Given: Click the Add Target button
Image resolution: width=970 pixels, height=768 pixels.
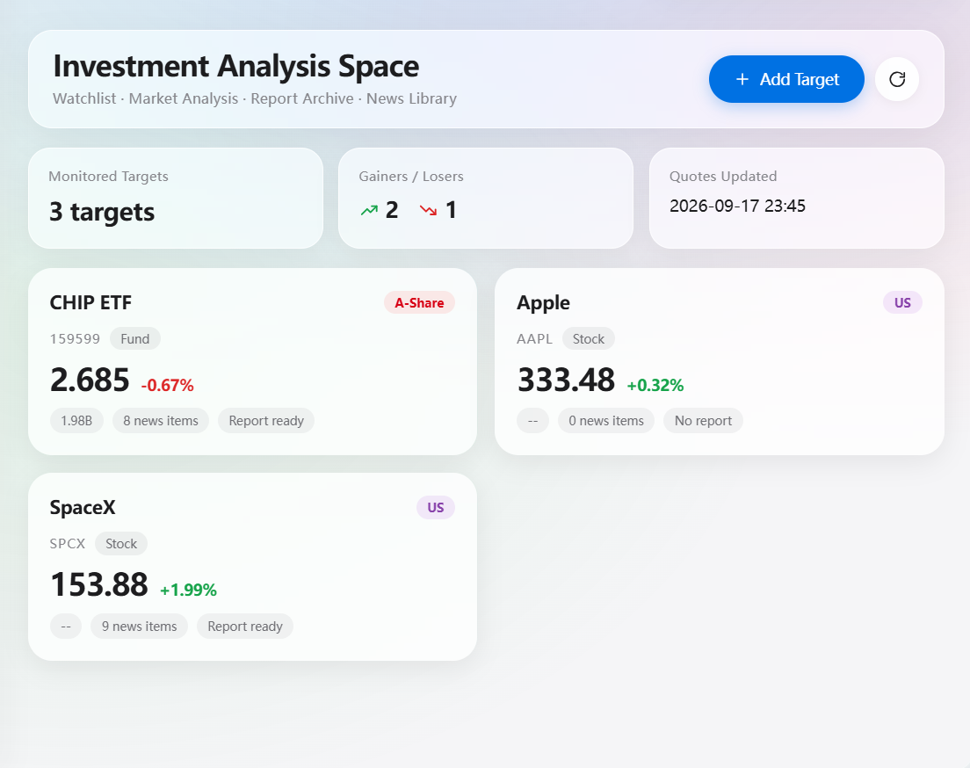Looking at the screenshot, I should coord(786,79).
